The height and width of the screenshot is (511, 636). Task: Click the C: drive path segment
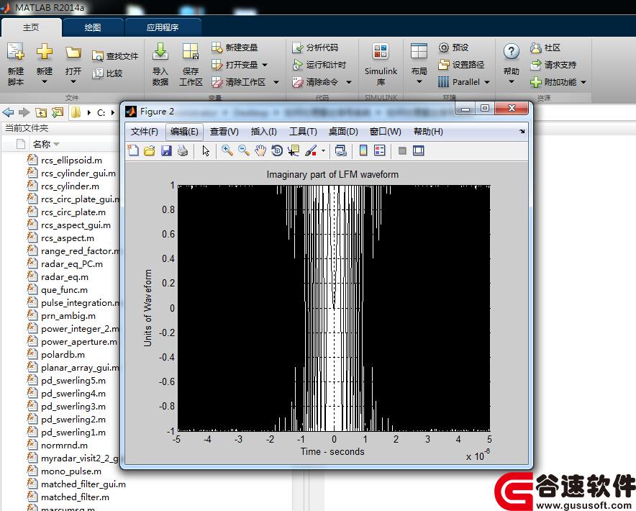(x=101, y=112)
